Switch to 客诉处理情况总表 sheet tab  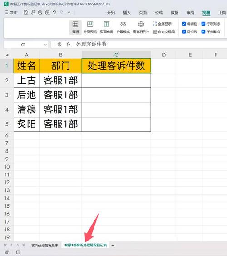click(x=45, y=245)
